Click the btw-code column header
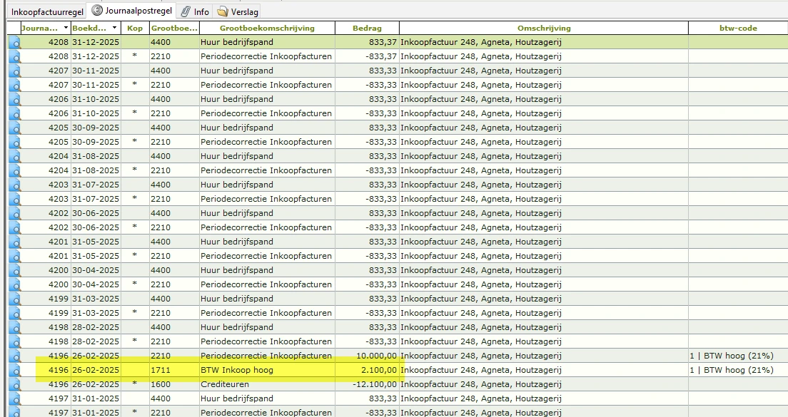 [737, 28]
